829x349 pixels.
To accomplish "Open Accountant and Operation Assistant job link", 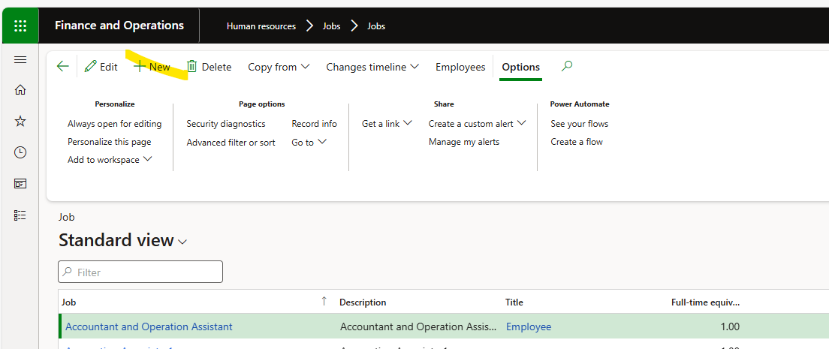I will (149, 326).
